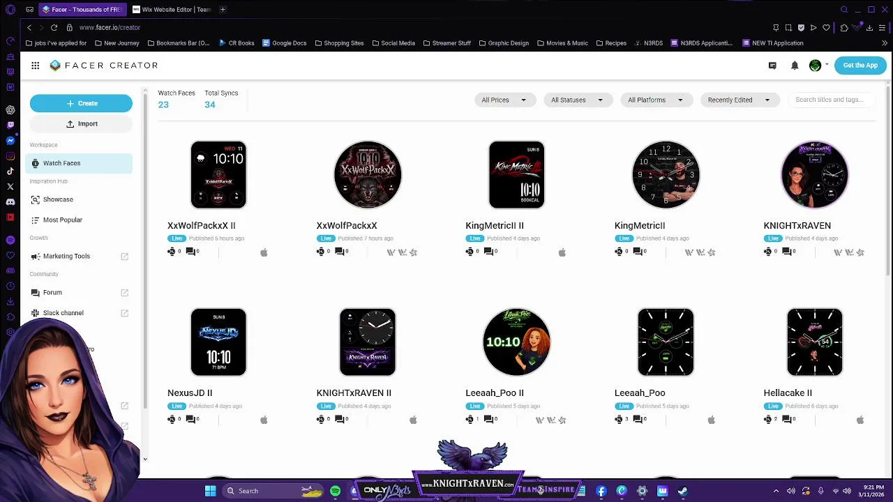Viewport: 893px width, 502px height.
Task: Open the Google Docs bookmark
Action: coord(285,43)
